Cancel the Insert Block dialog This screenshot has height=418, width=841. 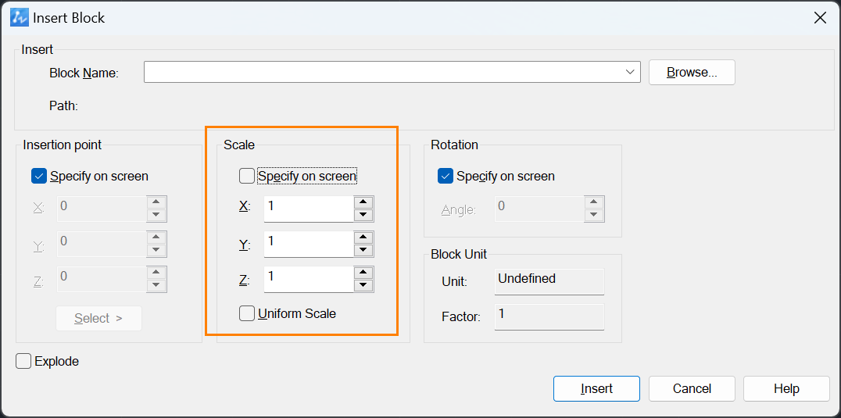[692, 388]
